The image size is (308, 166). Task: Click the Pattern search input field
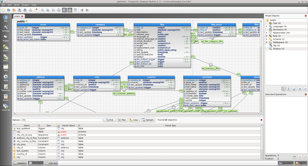point(61,120)
